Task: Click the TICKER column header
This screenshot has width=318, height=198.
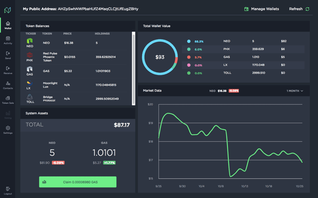Action: click(31, 33)
